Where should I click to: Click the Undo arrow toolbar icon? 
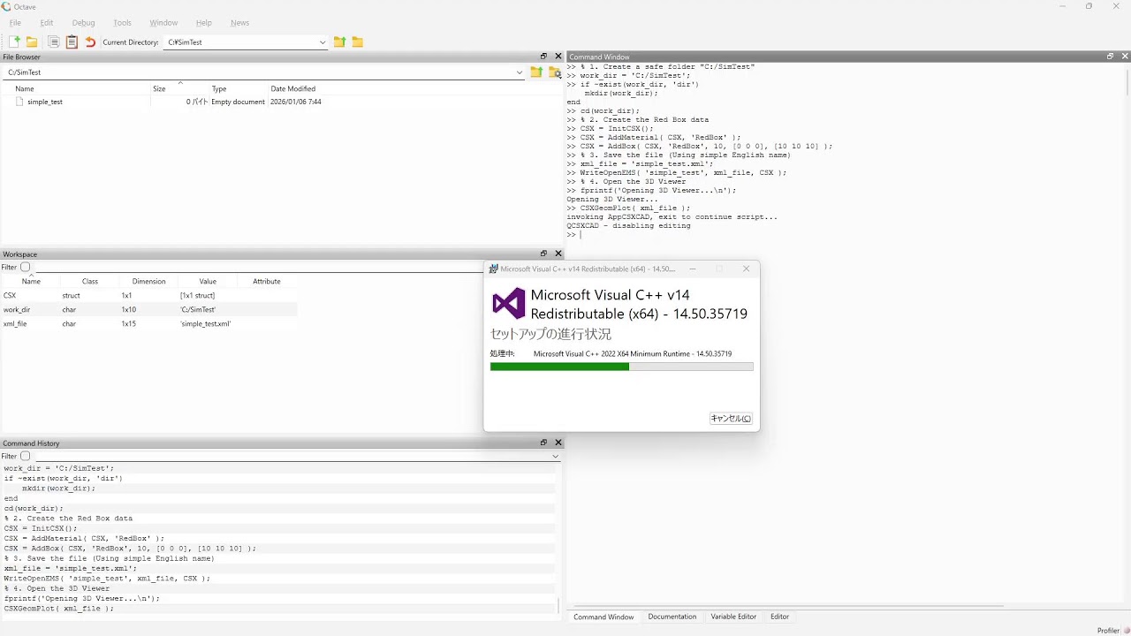click(90, 42)
